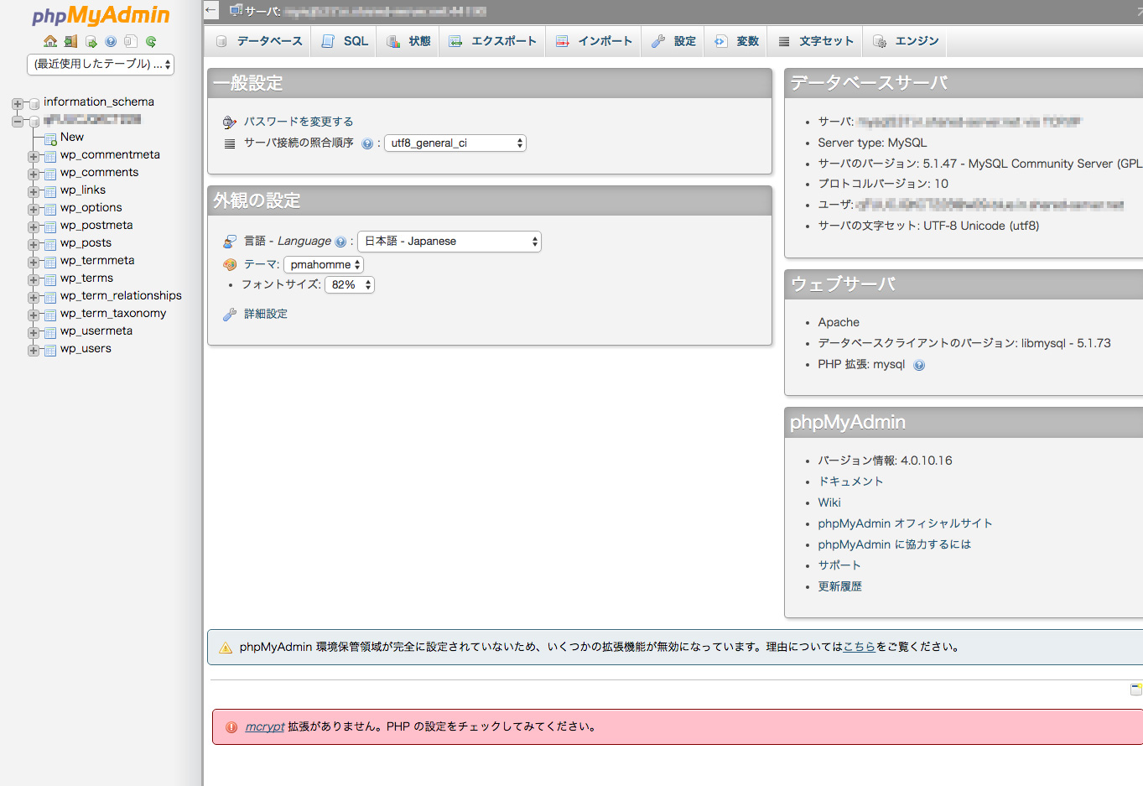1143x786 pixels.
Task: Open the utf8_general_ci collation dropdown
Action: (455, 143)
